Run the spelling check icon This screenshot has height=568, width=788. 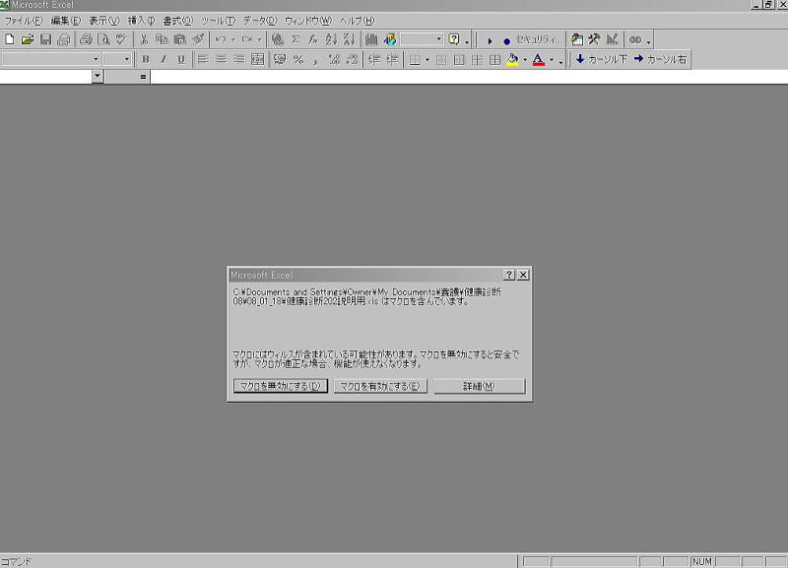121,39
